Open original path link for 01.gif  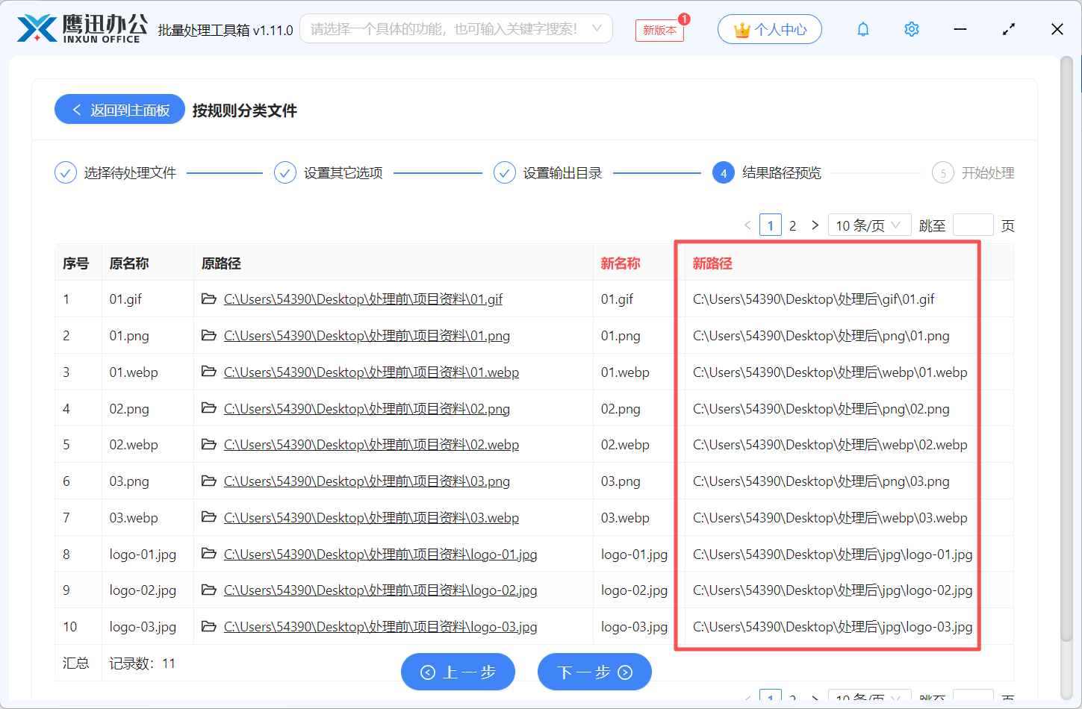[363, 299]
